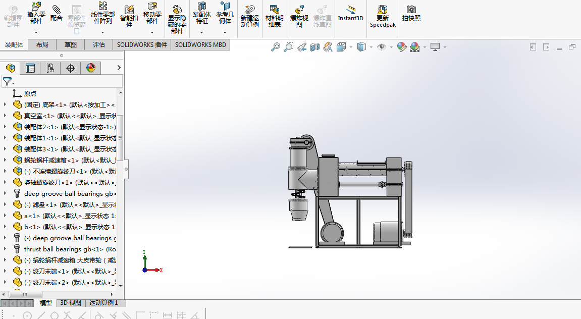581x319 pixels.
Task: Open DimXpertManager crosshair tab icon
Action: (x=70, y=68)
